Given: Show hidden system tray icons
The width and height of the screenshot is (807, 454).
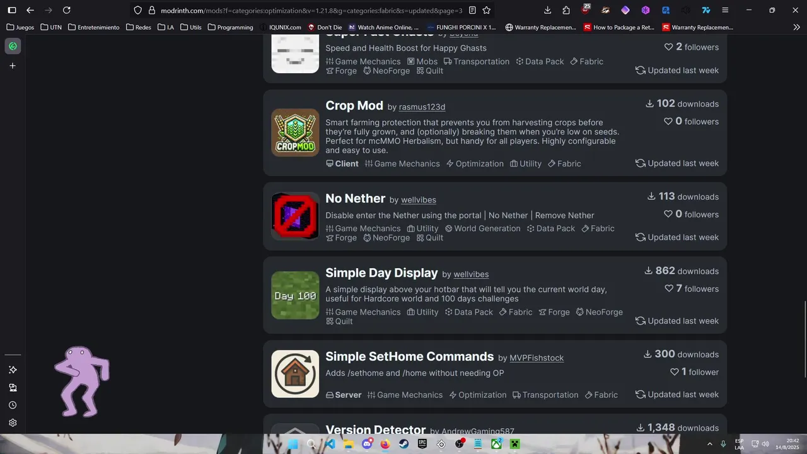Looking at the screenshot, I should click(x=710, y=444).
